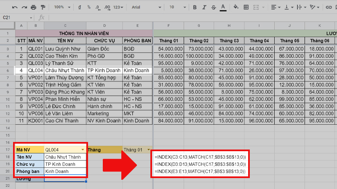Open the horizontal align menu
This screenshot has width=337, height=189.
click(275, 7)
